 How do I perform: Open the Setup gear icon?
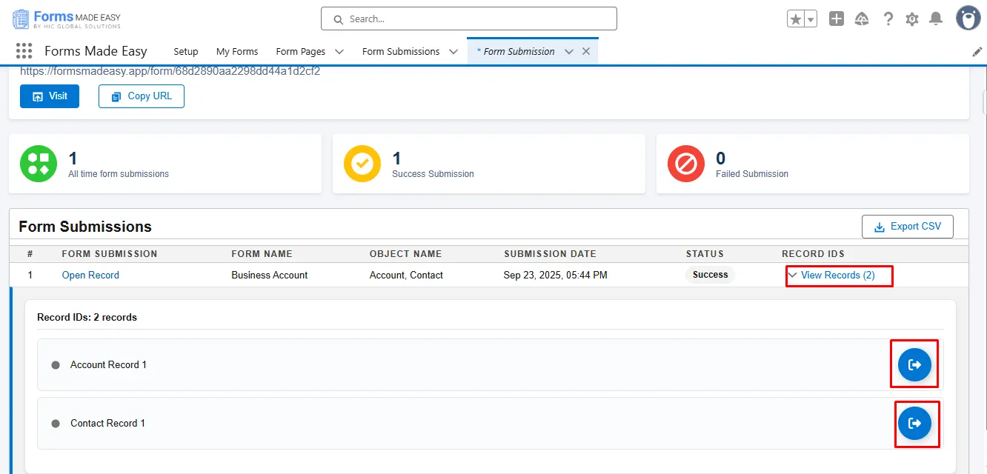coord(912,19)
